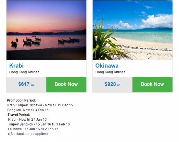Open the Krabi sunset photo
Screen dimensions: 179x142
tap(46, 30)
